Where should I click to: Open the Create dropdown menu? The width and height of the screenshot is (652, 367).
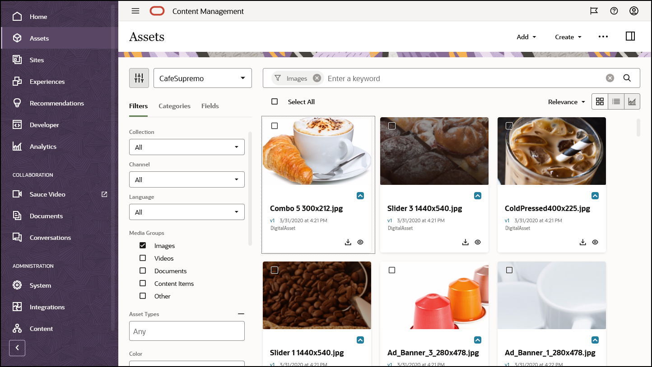[568, 37]
